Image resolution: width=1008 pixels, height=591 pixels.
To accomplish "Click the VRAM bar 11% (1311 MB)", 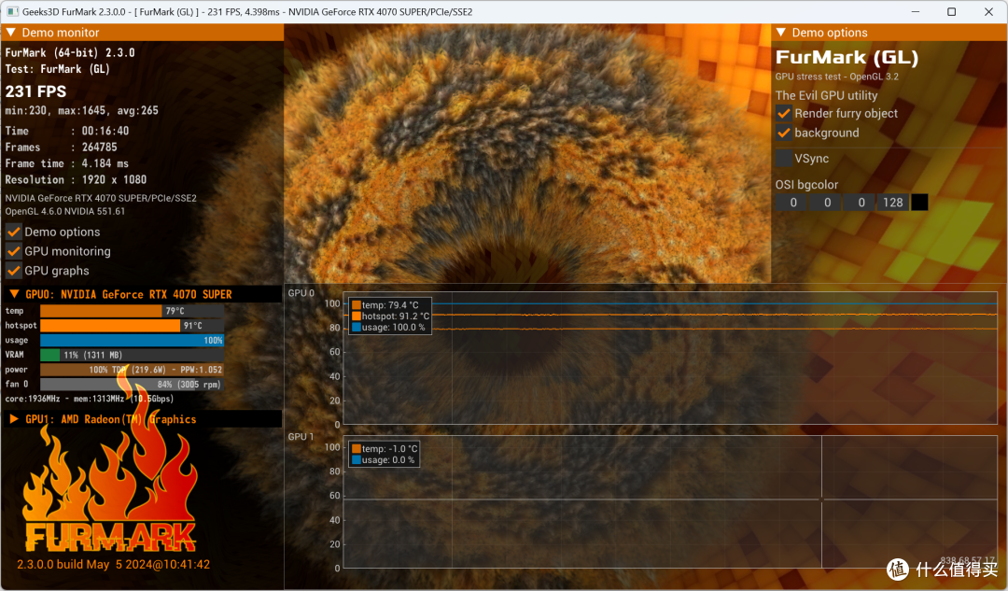I will coord(132,355).
